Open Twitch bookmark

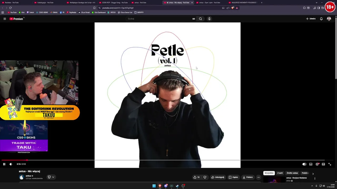click(30, 12)
